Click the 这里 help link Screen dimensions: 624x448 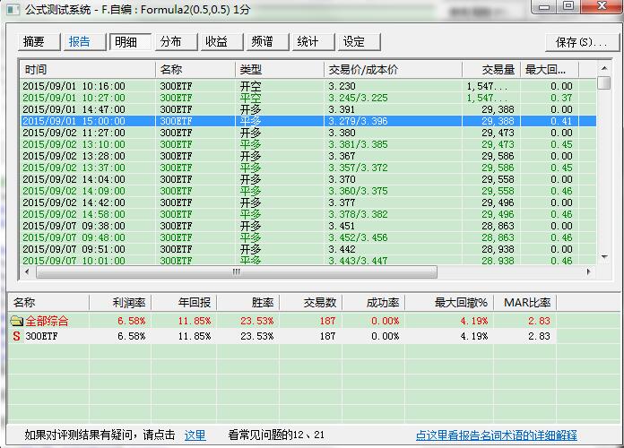(x=195, y=435)
